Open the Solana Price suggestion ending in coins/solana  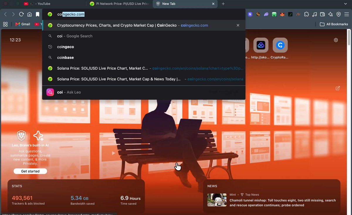tap(144, 79)
